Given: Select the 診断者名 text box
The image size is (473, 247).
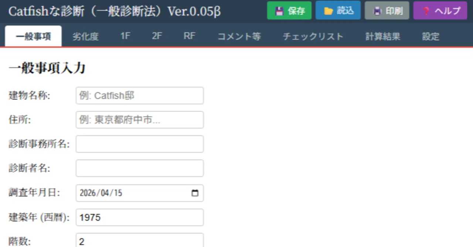Looking at the screenshot, I should coord(140,168).
